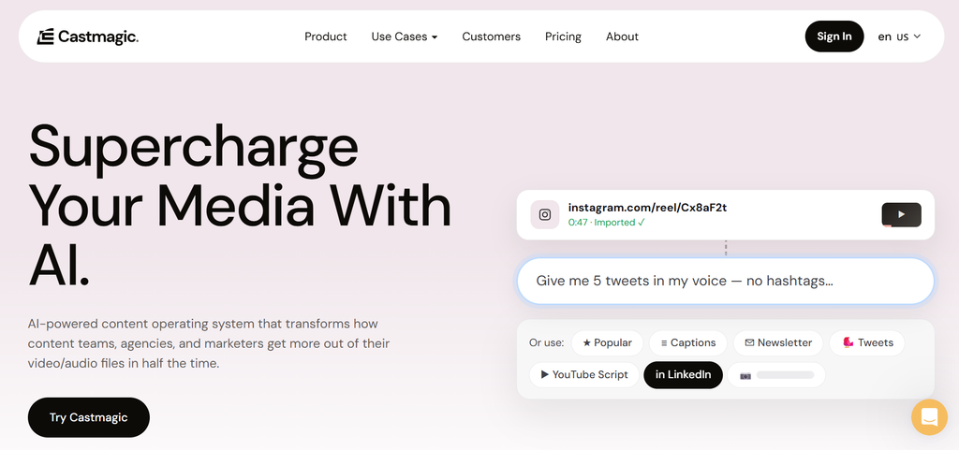
Task: Open the en US language selector
Action: (x=899, y=36)
